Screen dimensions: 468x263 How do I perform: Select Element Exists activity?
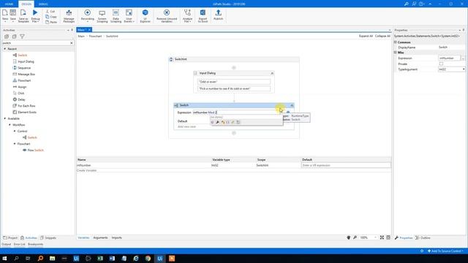pyautogui.click(x=27, y=112)
